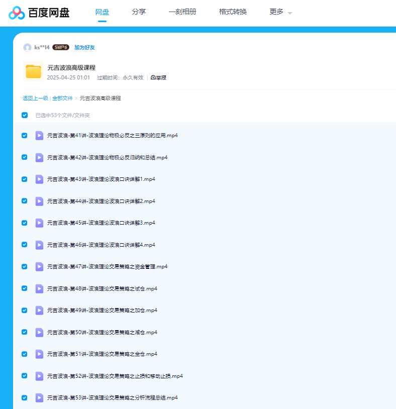Open the 第48讲 试仓 video file name
This screenshot has width=396, height=409.
point(102,288)
